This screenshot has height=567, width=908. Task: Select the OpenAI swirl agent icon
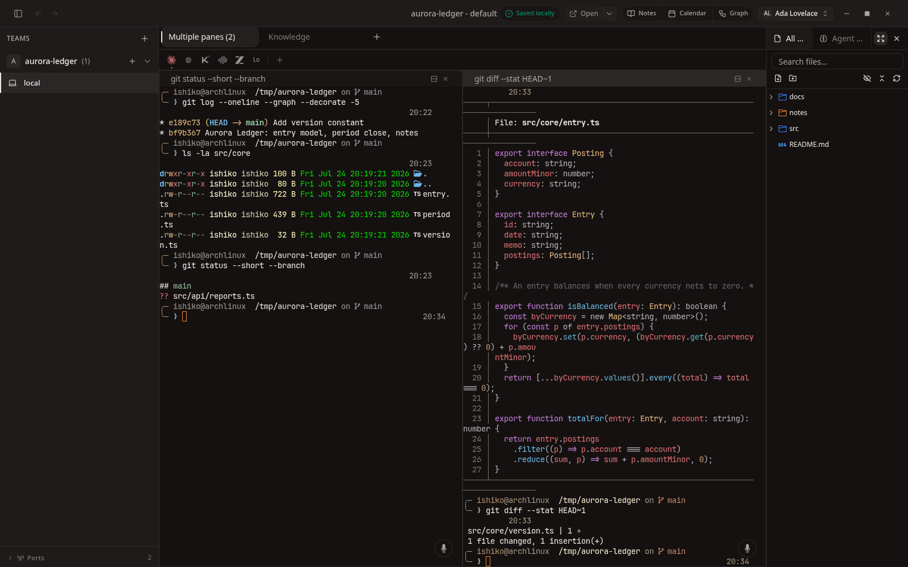pos(188,60)
